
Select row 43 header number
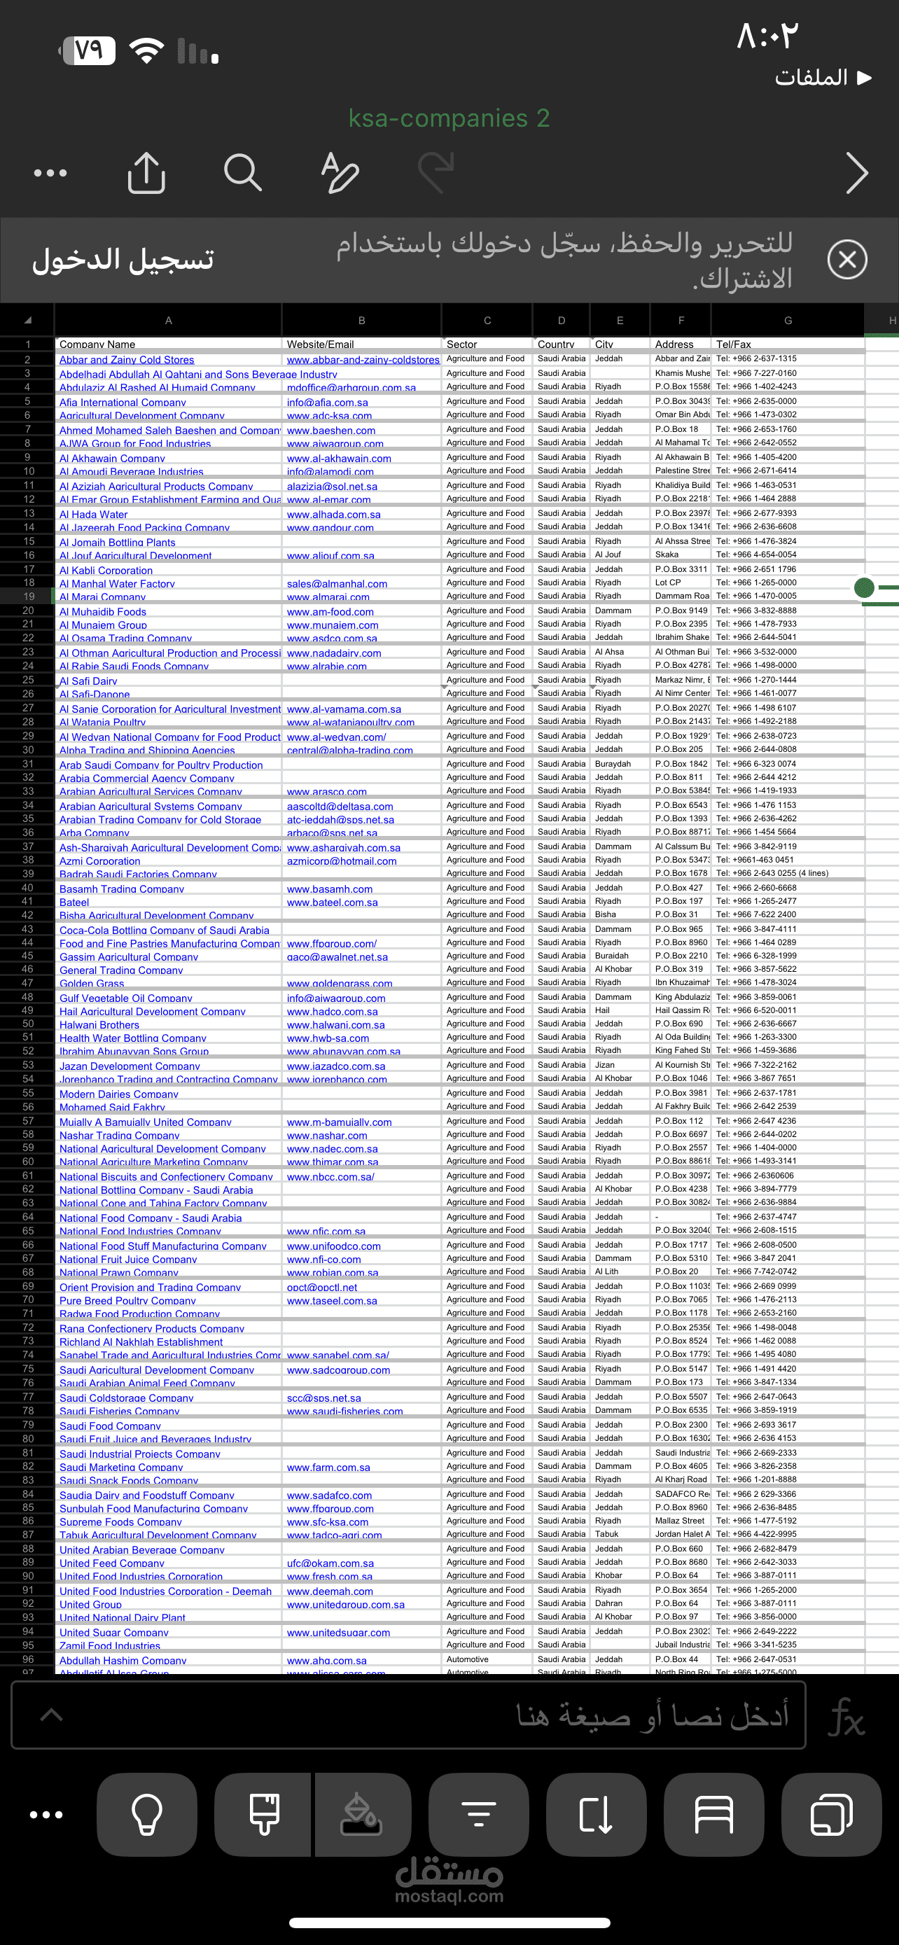(x=27, y=930)
